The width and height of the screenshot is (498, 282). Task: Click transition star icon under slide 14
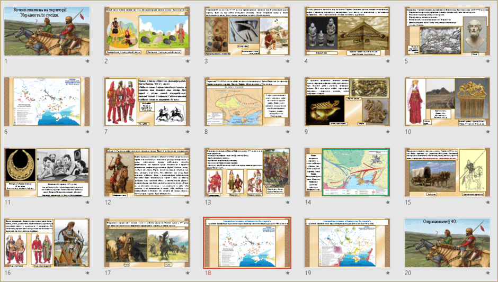[x=387, y=203]
